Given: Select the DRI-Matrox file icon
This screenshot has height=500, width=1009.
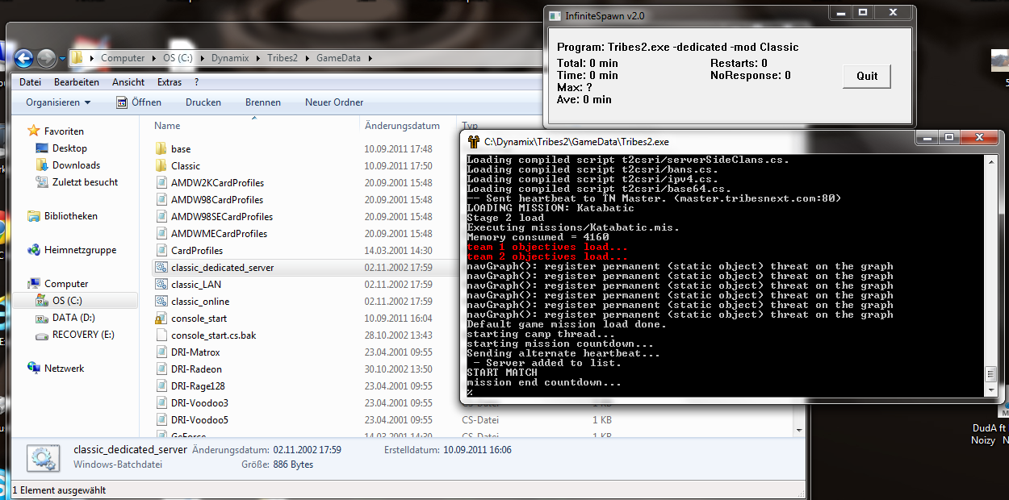Looking at the screenshot, I should 160,352.
